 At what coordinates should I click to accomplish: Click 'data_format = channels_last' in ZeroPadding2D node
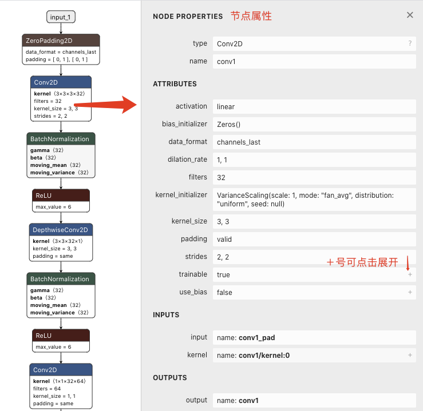(x=61, y=51)
